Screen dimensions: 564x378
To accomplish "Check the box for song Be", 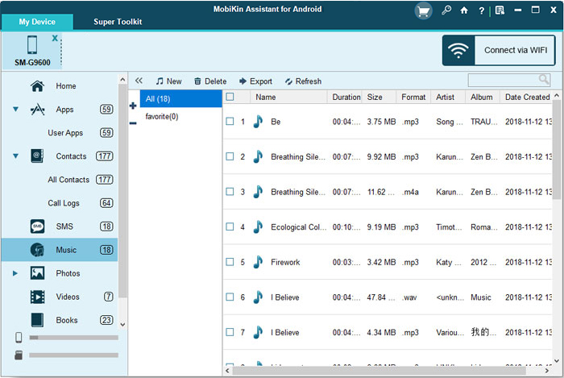I will pyautogui.click(x=230, y=121).
